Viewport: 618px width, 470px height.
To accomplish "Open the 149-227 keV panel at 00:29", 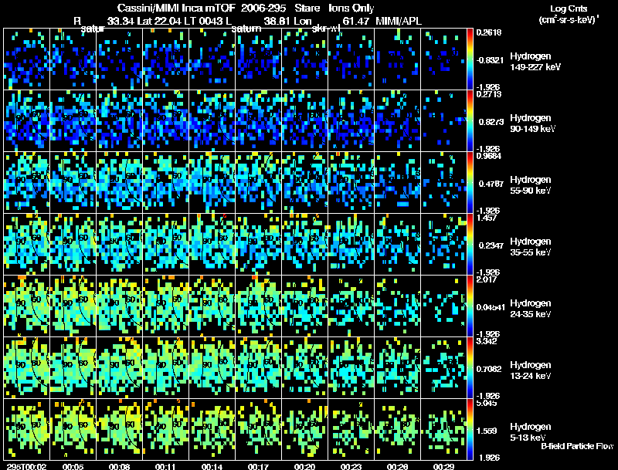I will coord(443,59).
